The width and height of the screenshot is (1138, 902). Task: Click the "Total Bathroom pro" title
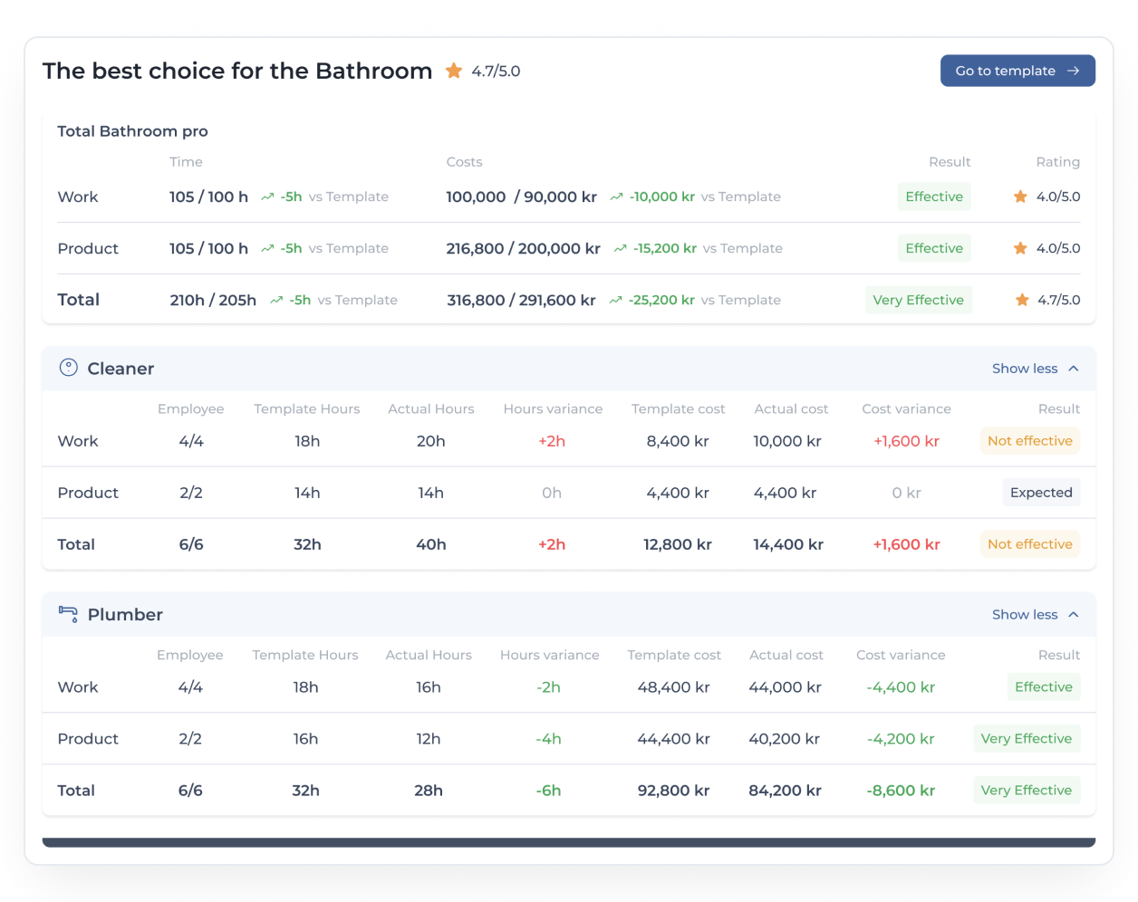(x=132, y=131)
